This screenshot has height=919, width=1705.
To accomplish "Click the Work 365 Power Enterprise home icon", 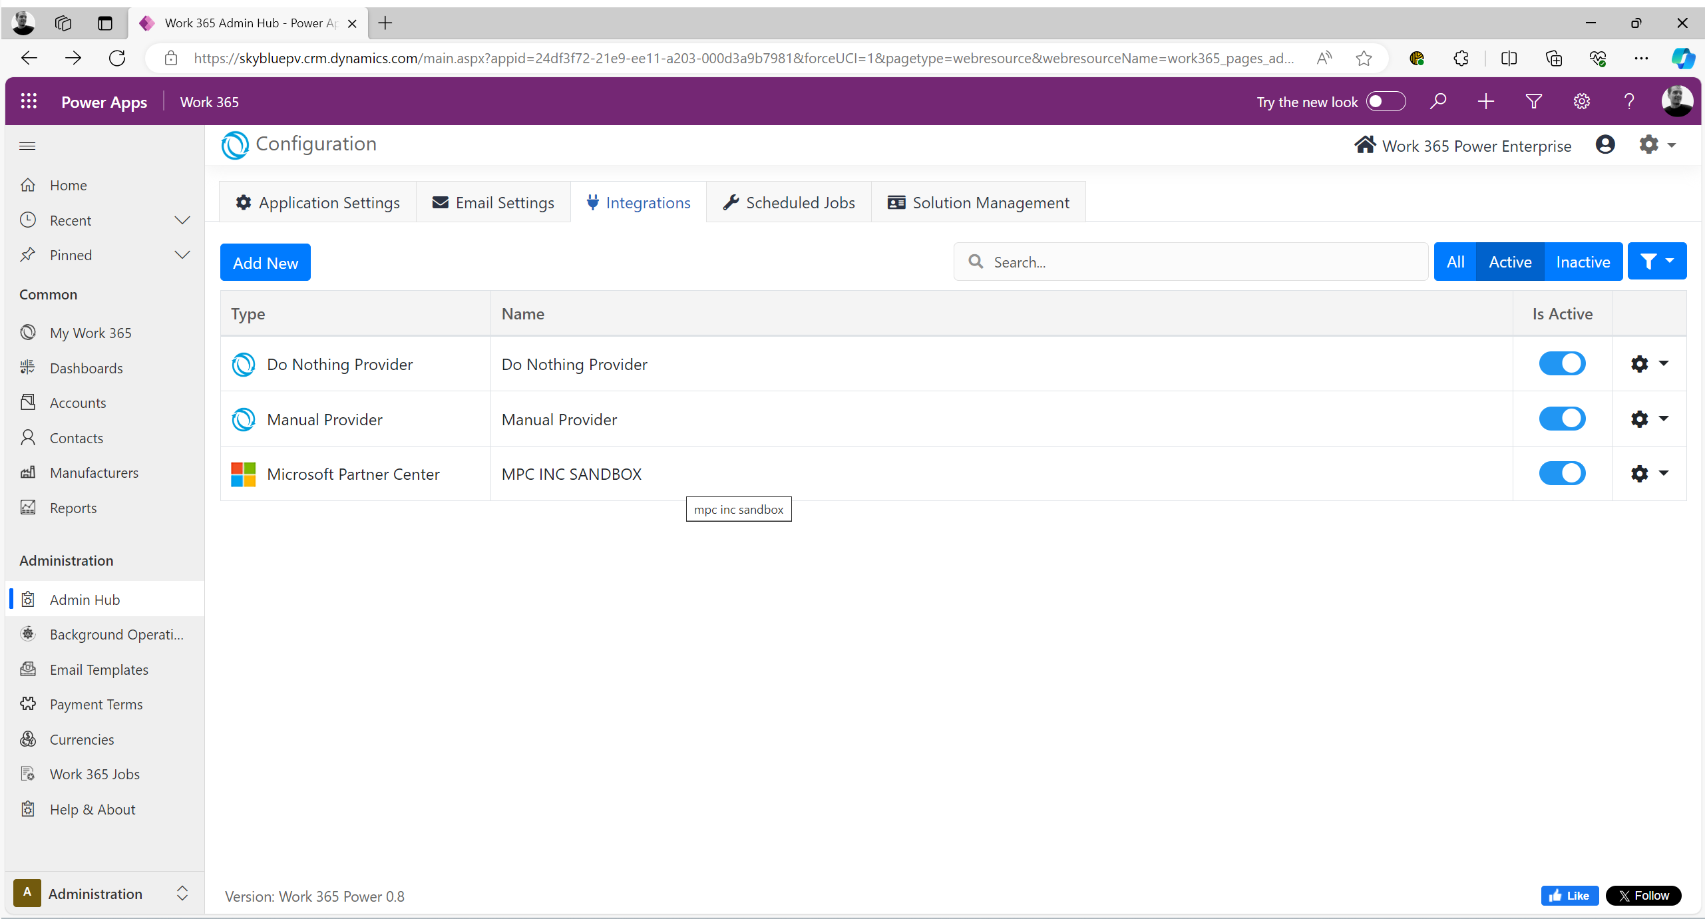I will click(1365, 145).
